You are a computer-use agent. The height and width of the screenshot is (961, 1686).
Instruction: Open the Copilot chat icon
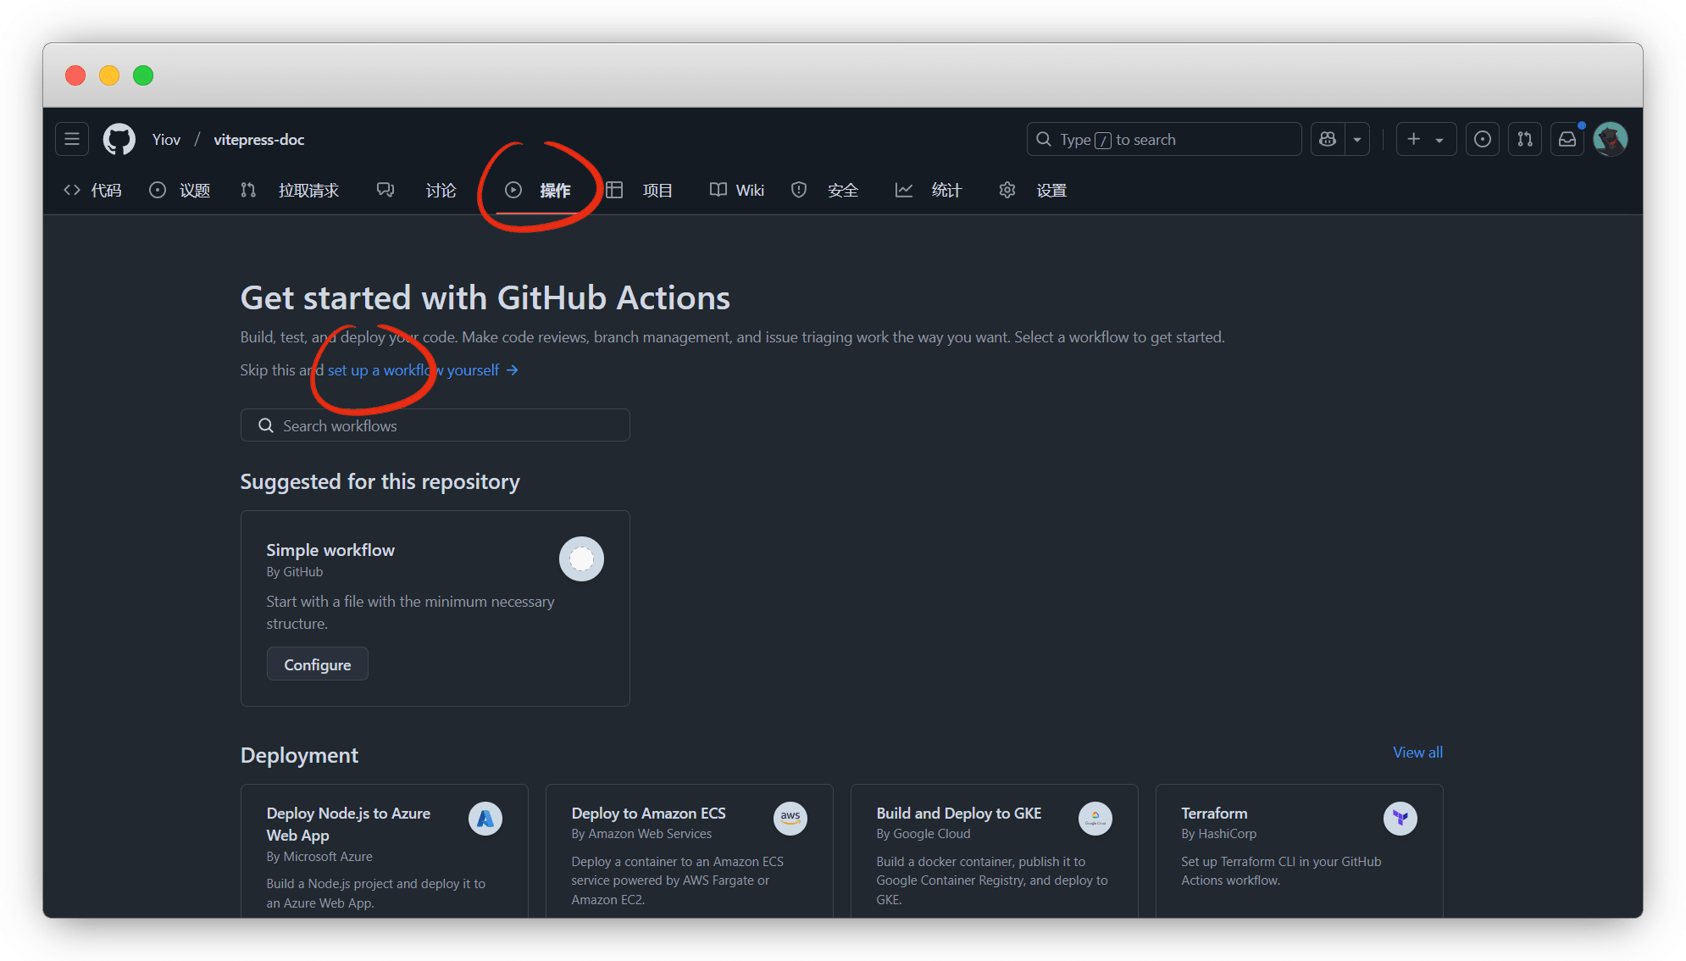(1328, 139)
